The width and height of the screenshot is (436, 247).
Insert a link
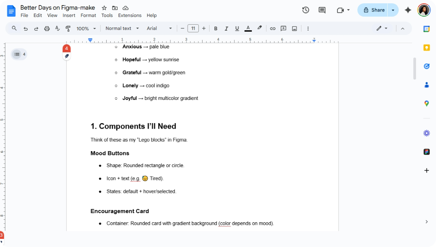coord(273,28)
